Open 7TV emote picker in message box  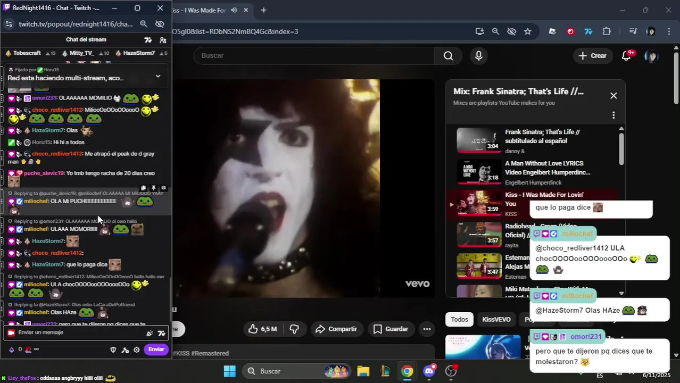click(161, 333)
